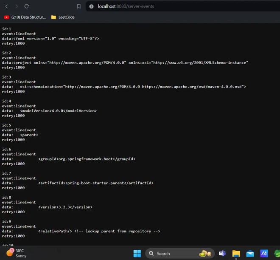
Task: Open the LeetCode bookmarks folder
Action: (x=63, y=17)
